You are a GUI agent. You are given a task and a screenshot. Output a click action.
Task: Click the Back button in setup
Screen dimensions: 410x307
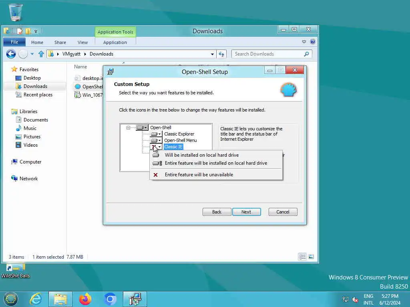coord(217,212)
